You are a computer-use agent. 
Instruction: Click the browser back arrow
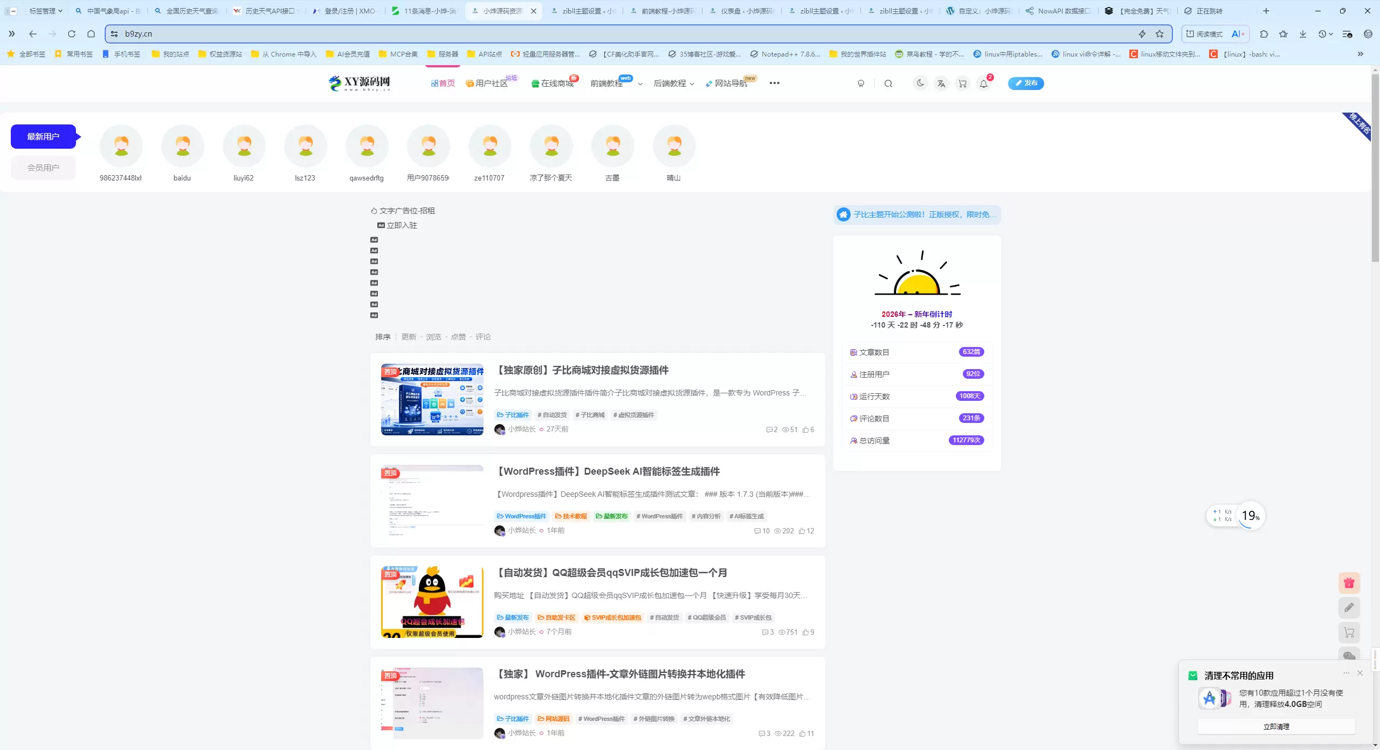pyautogui.click(x=33, y=34)
